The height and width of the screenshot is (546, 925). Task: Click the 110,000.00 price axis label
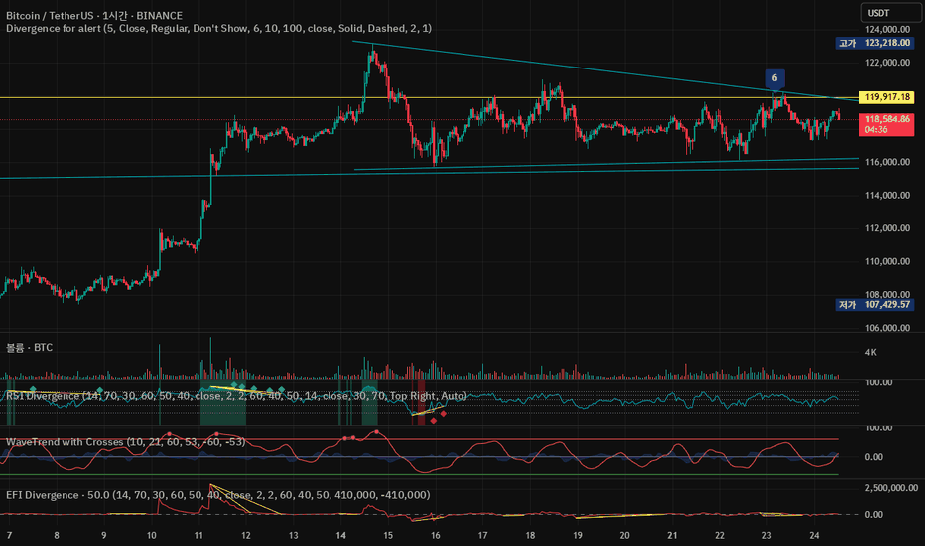(887, 261)
